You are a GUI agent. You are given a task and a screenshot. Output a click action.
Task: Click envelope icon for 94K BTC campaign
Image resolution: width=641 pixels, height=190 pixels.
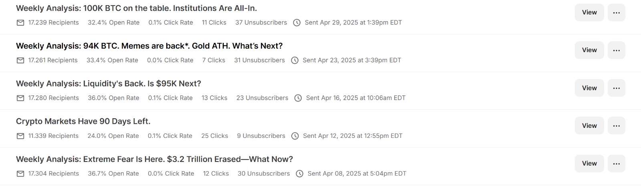(x=20, y=61)
